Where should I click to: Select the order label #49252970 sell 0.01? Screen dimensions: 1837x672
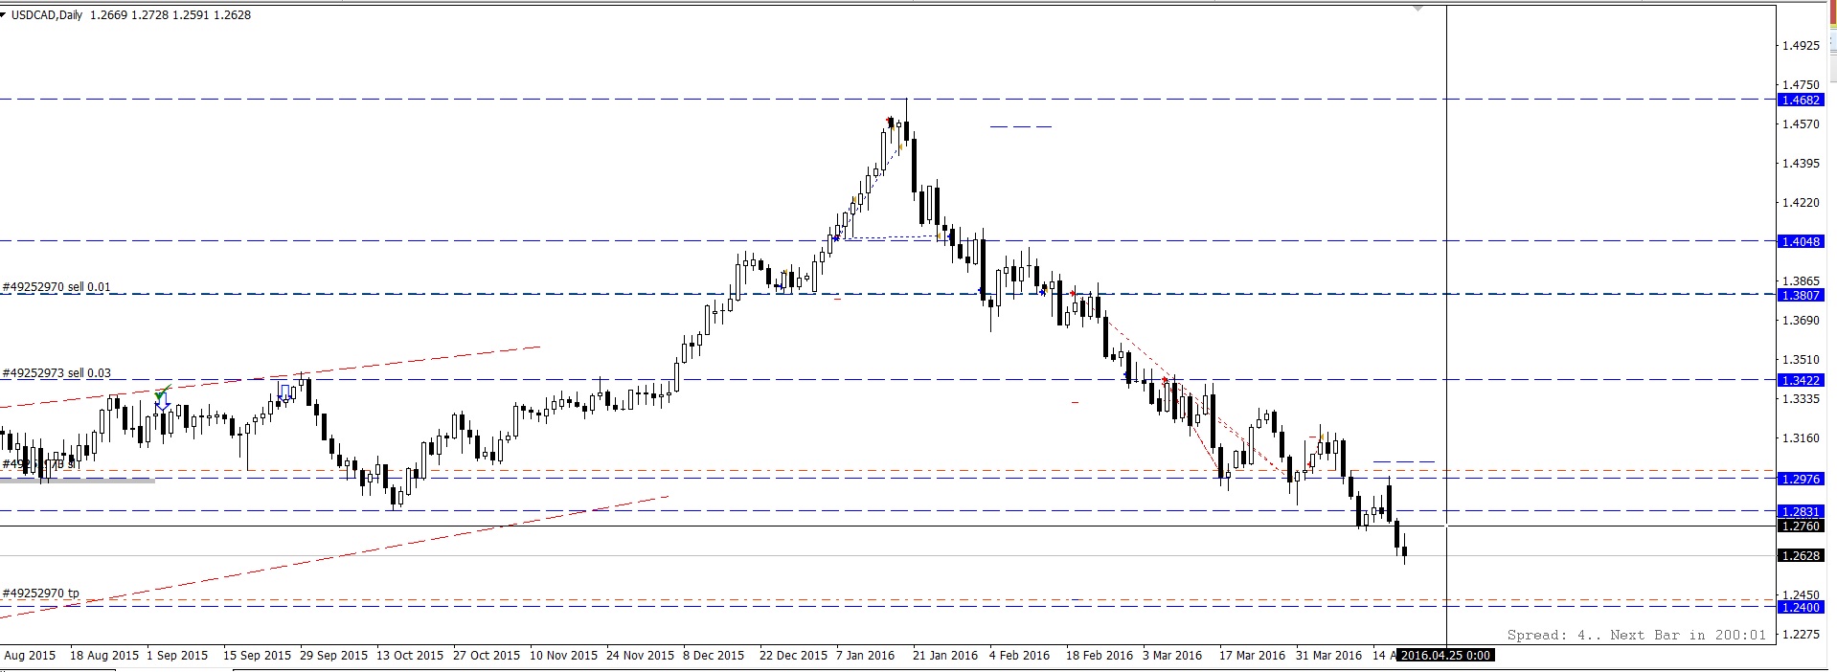coord(57,286)
